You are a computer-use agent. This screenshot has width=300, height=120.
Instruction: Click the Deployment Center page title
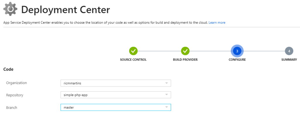(x=66, y=10)
